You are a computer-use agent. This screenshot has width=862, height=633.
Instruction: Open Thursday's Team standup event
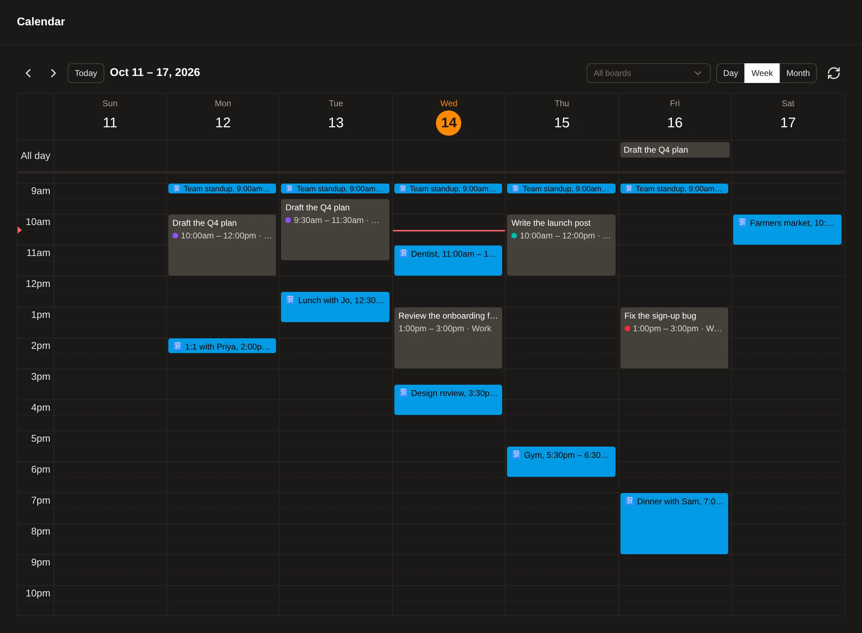(561, 188)
